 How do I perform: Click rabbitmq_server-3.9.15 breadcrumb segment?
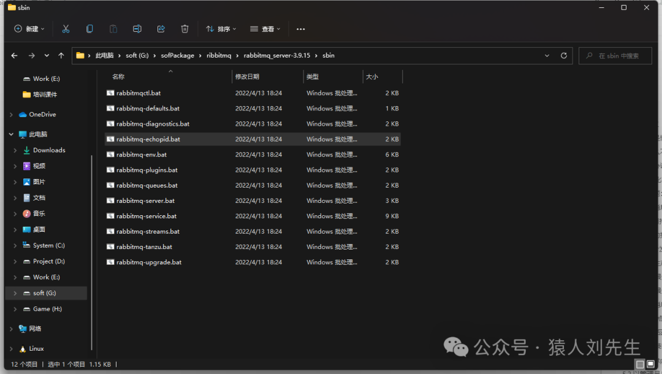click(x=276, y=55)
